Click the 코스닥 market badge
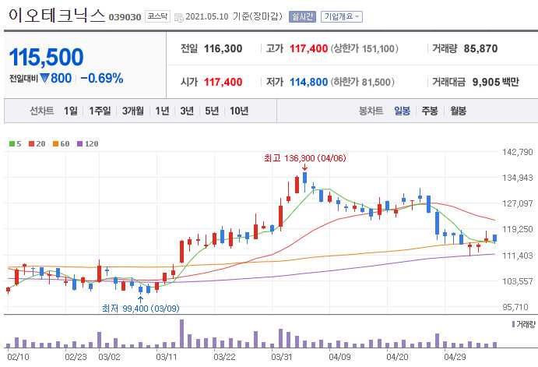This screenshot has height=367, width=538. 157,16
